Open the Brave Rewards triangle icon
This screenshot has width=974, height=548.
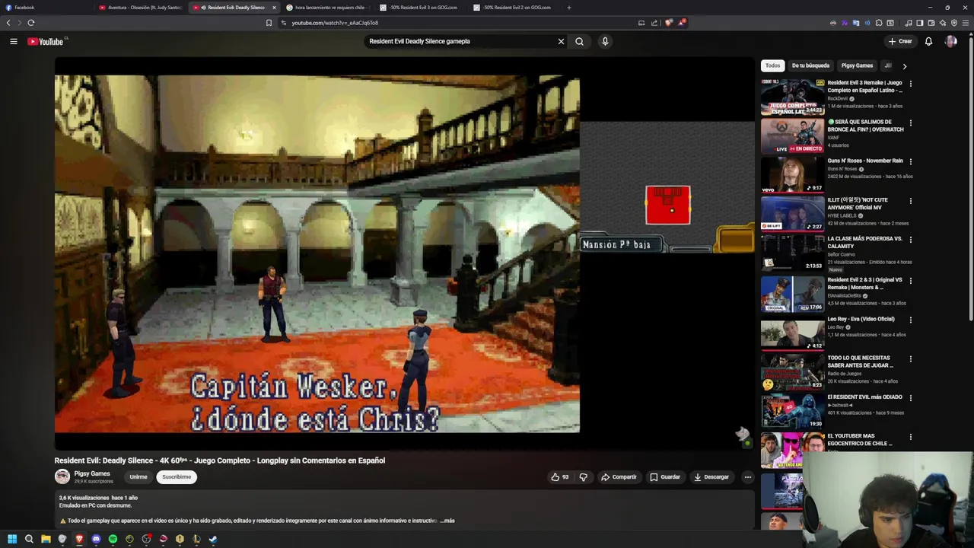pyautogui.click(x=682, y=23)
